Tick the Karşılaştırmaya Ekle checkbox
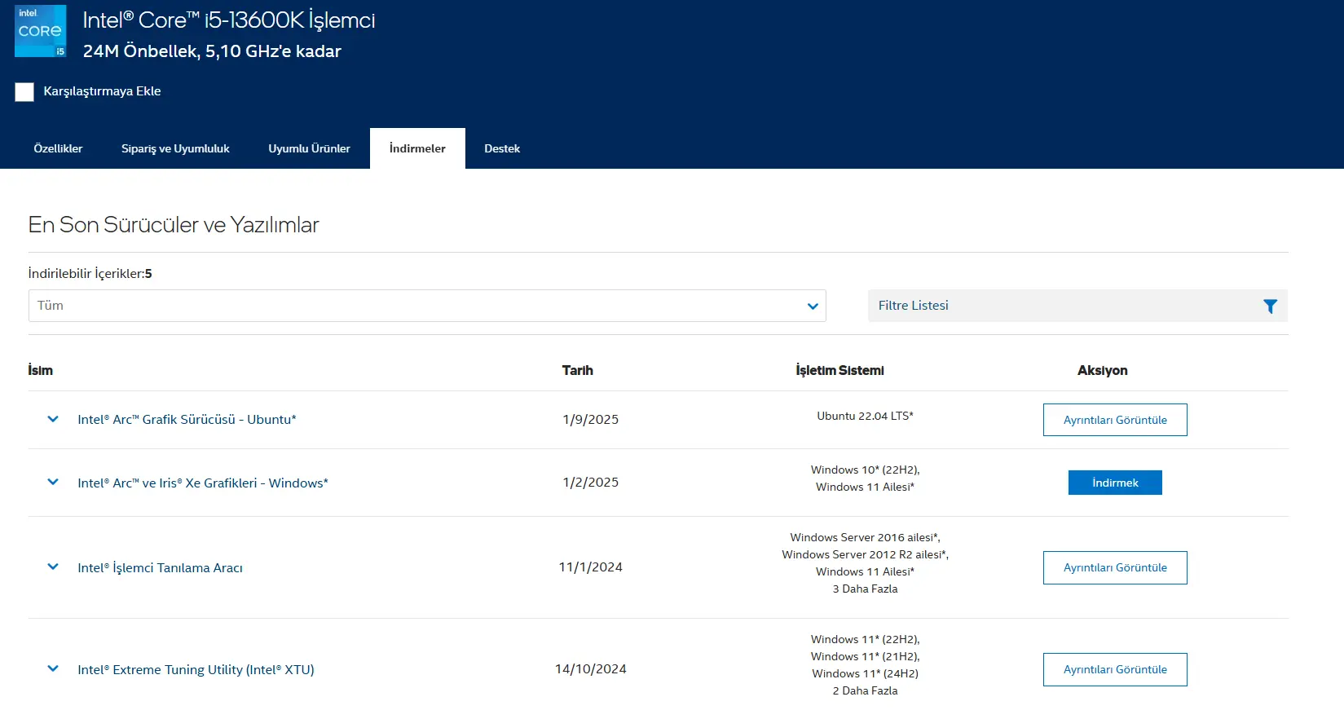Viewport: 1344px width, 710px height. click(24, 91)
